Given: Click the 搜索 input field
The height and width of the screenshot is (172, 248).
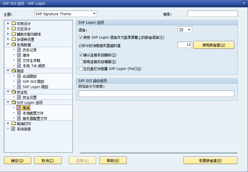Looking at the screenshot, I should [213, 14].
